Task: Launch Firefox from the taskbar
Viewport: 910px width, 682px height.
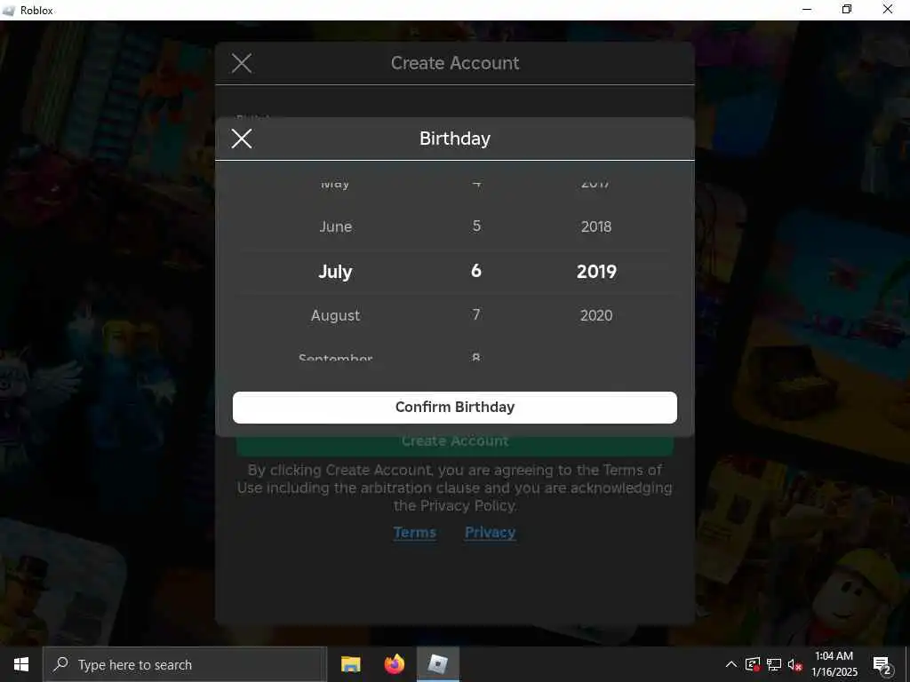Action: point(394,664)
